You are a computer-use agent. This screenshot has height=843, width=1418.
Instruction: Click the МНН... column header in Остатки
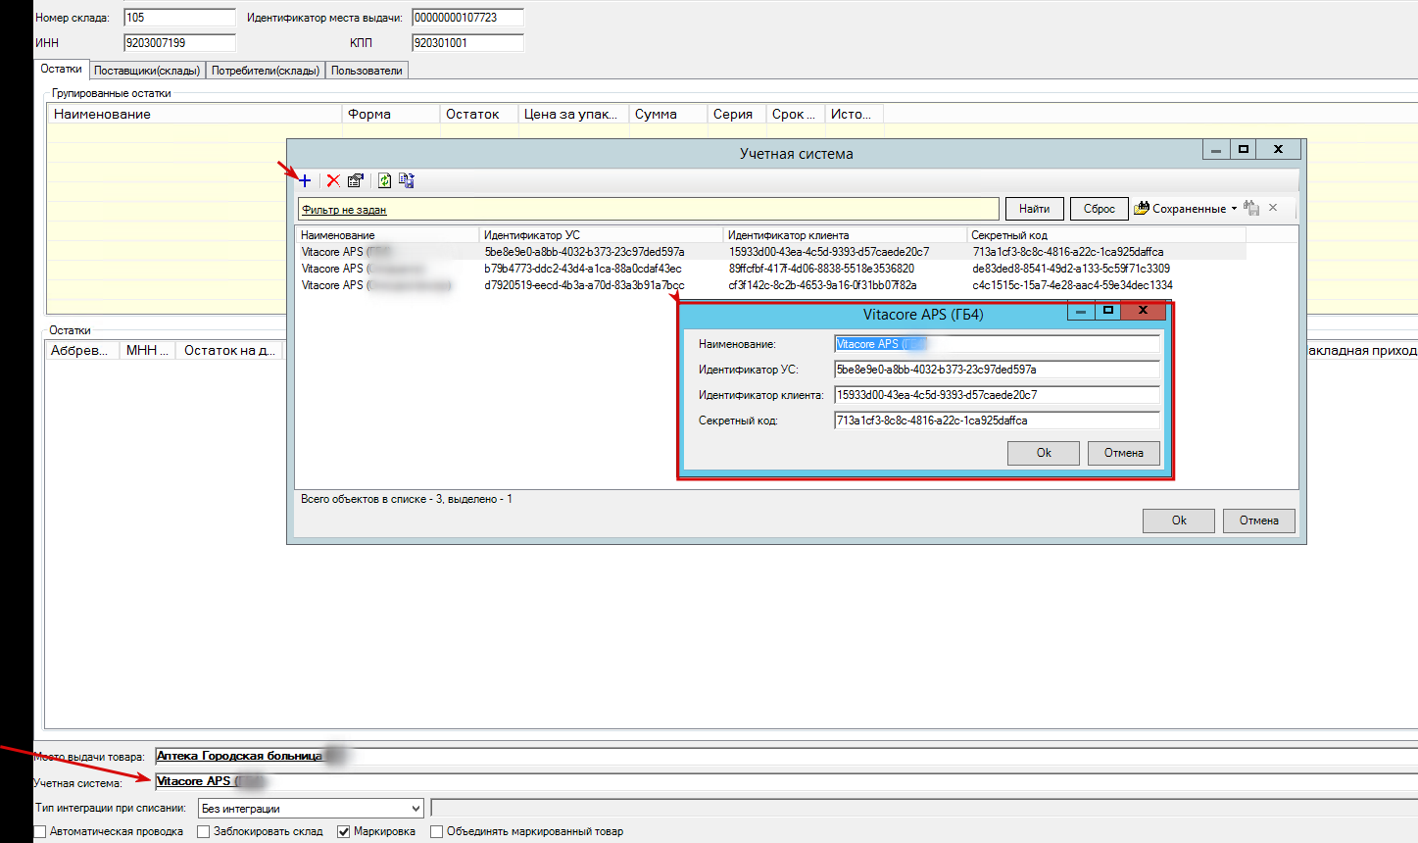click(148, 351)
